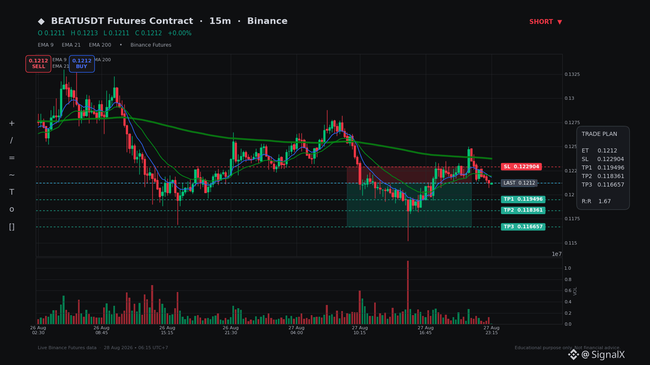
Task: Click the 27 Aug 23:15 time axis label
Action: click(491, 330)
